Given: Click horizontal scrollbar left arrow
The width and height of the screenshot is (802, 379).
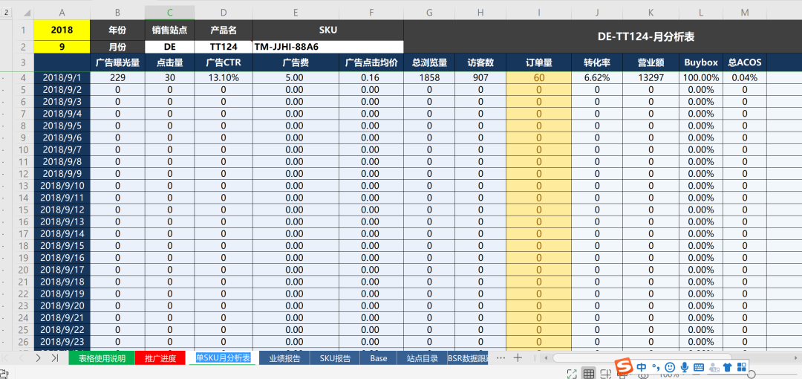Looking at the screenshot, I should pyautogui.click(x=547, y=357).
